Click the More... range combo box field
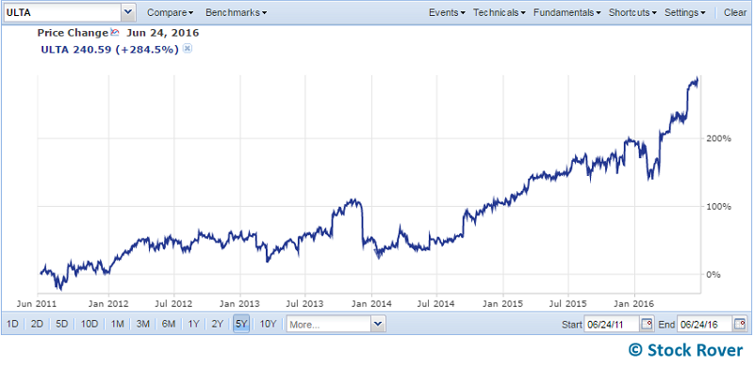This screenshot has width=754, height=366. [x=329, y=325]
